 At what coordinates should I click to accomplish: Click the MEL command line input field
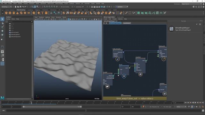pyautogui.click(x=46, y=111)
